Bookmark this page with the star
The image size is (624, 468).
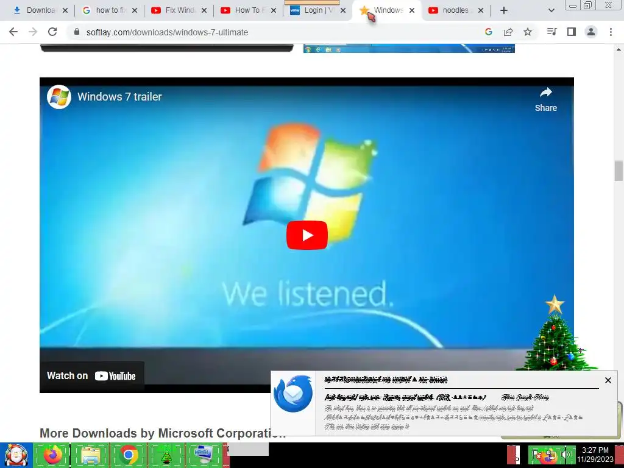[x=528, y=32]
